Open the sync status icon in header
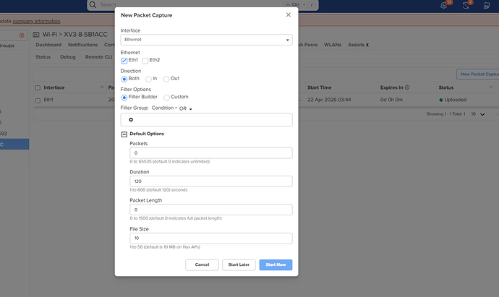 pyautogui.click(x=465, y=5)
